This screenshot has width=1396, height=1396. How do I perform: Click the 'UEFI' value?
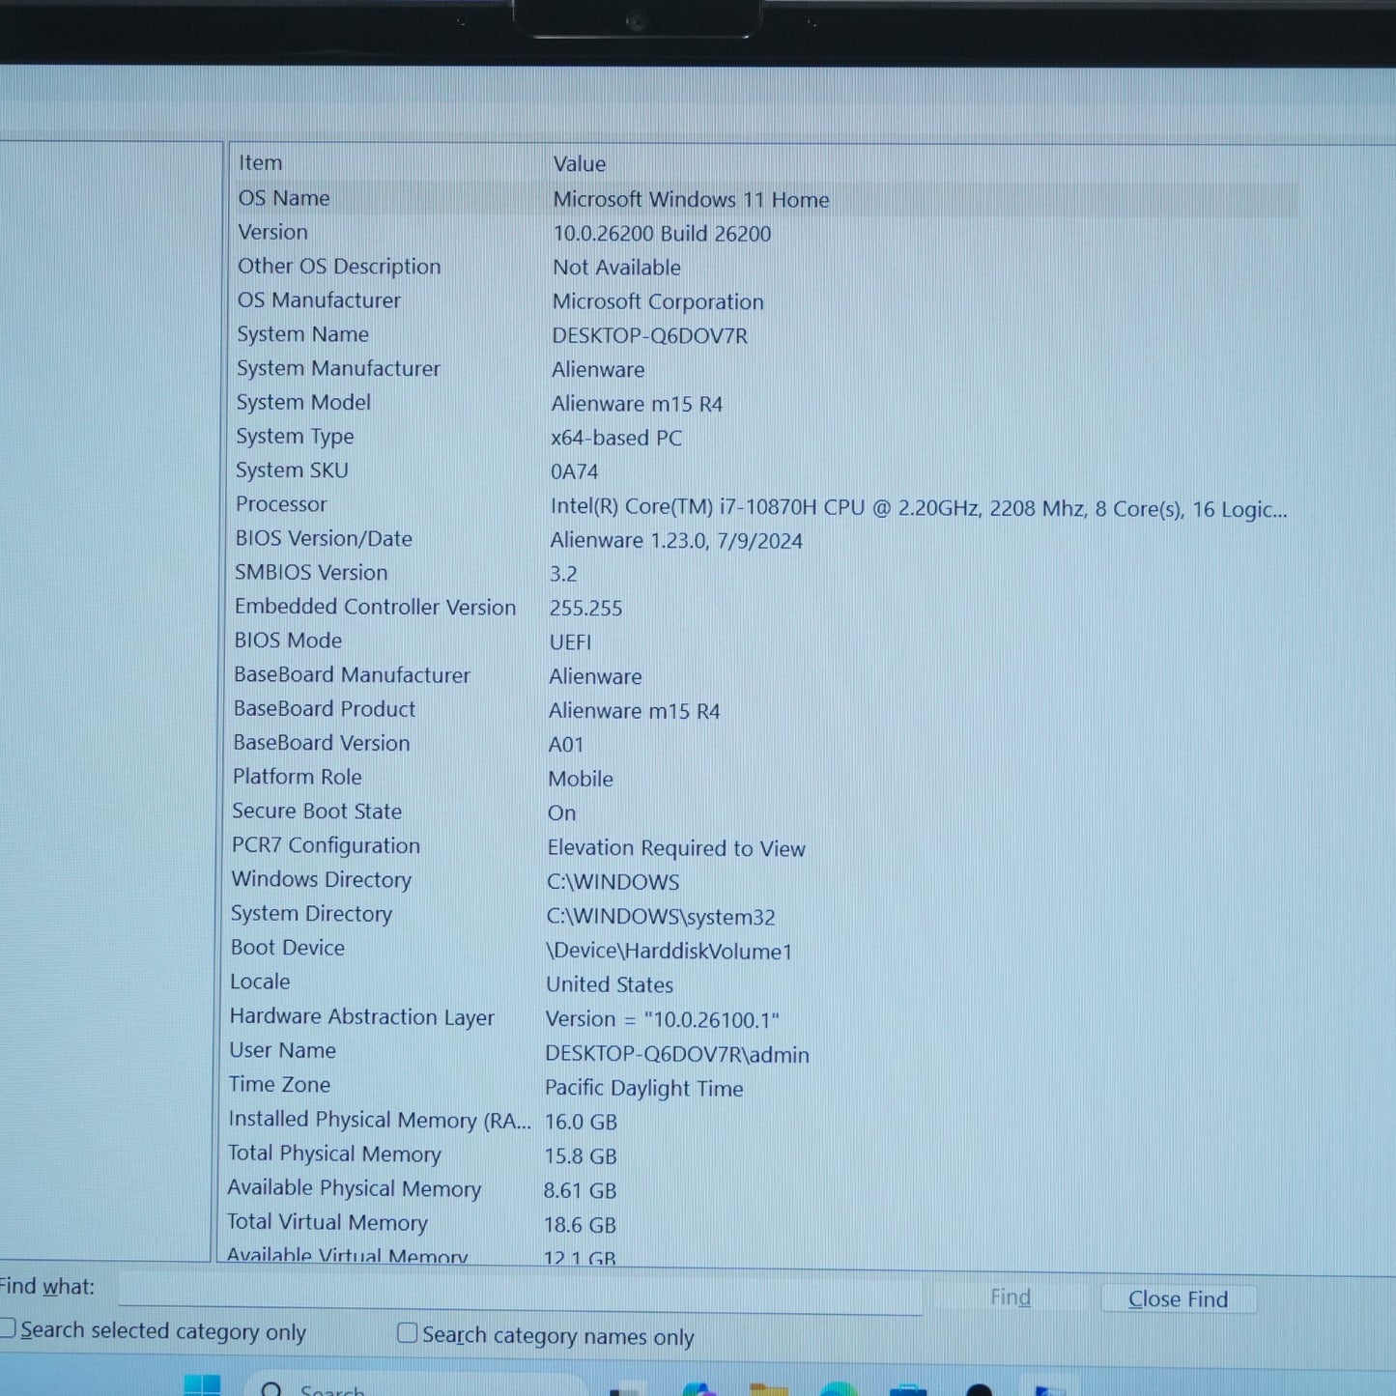tap(570, 642)
